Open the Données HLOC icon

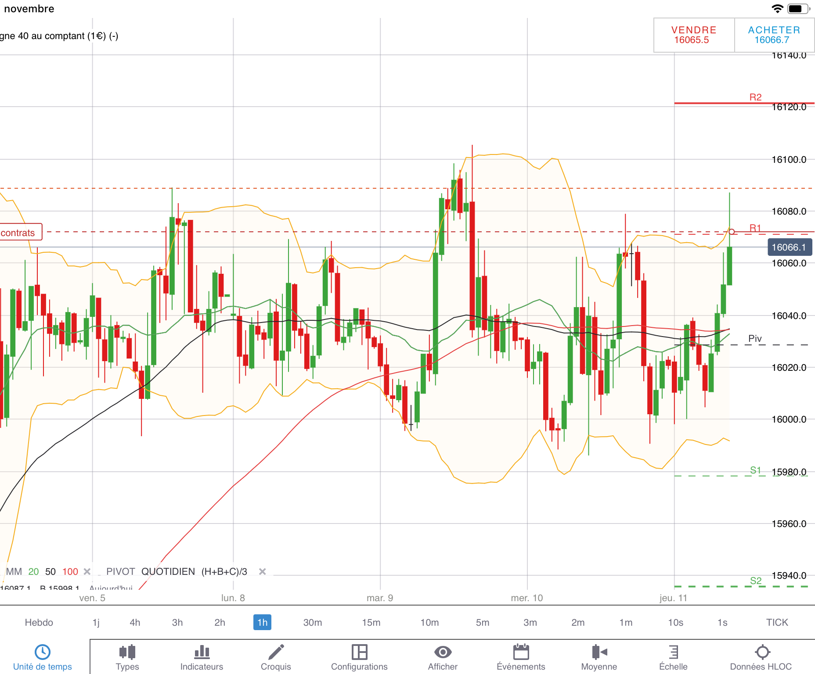762,652
